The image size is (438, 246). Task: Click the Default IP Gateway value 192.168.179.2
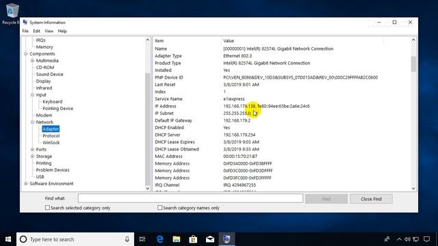pos(237,120)
